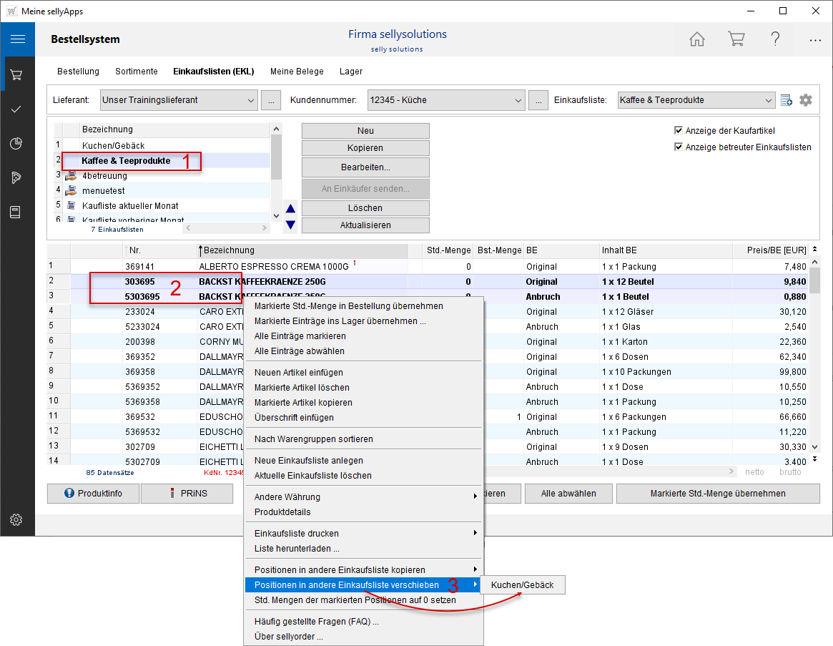This screenshot has height=646, width=833.
Task: Open the pie chart statistics icon
Action: 16,144
